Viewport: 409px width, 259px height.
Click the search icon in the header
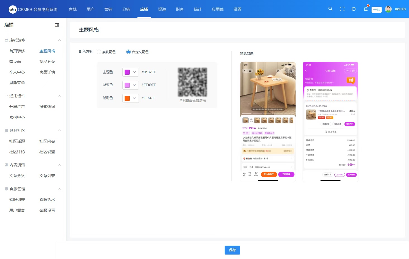(x=330, y=9)
